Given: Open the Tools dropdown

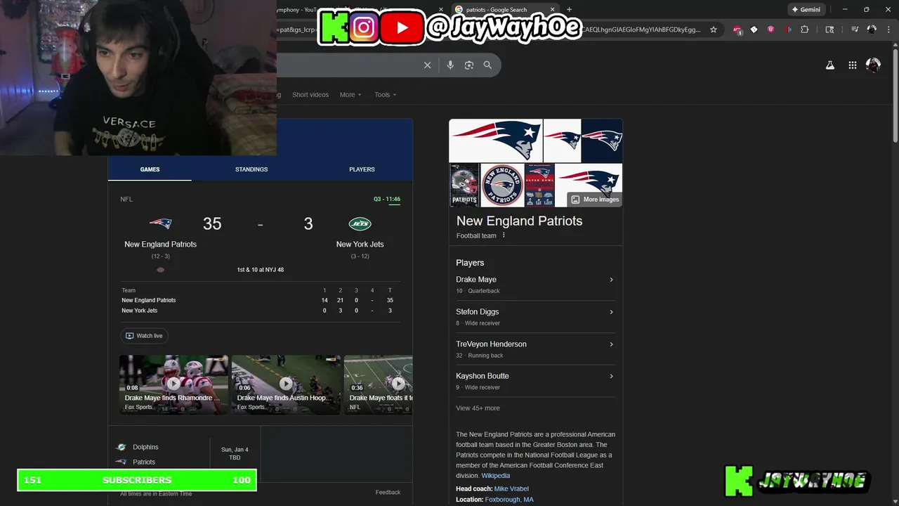Looking at the screenshot, I should 385,95.
